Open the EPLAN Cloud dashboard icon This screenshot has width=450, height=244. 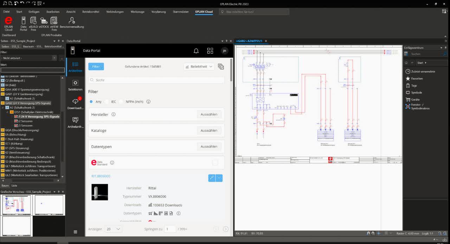click(8, 23)
